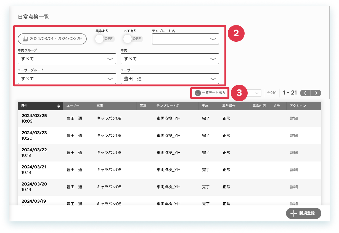This screenshot has width=339, height=233.
Task: Click the date range 2024/03/01 ~ 2024/03/29 field
Action: tap(52, 39)
